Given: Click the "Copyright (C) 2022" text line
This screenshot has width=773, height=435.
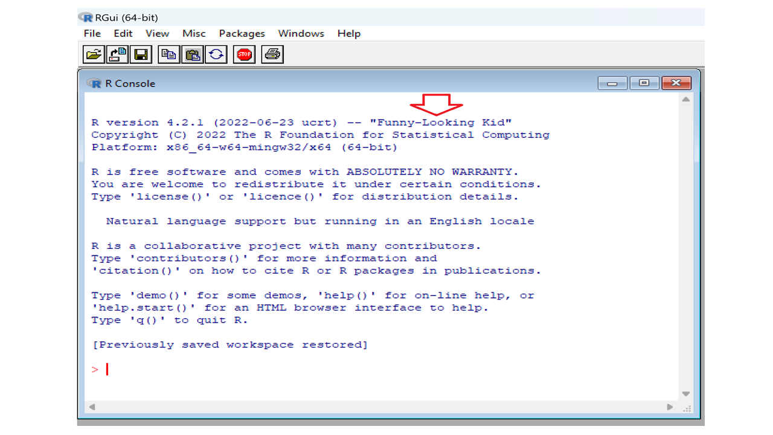Looking at the screenshot, I should [321, 135].
